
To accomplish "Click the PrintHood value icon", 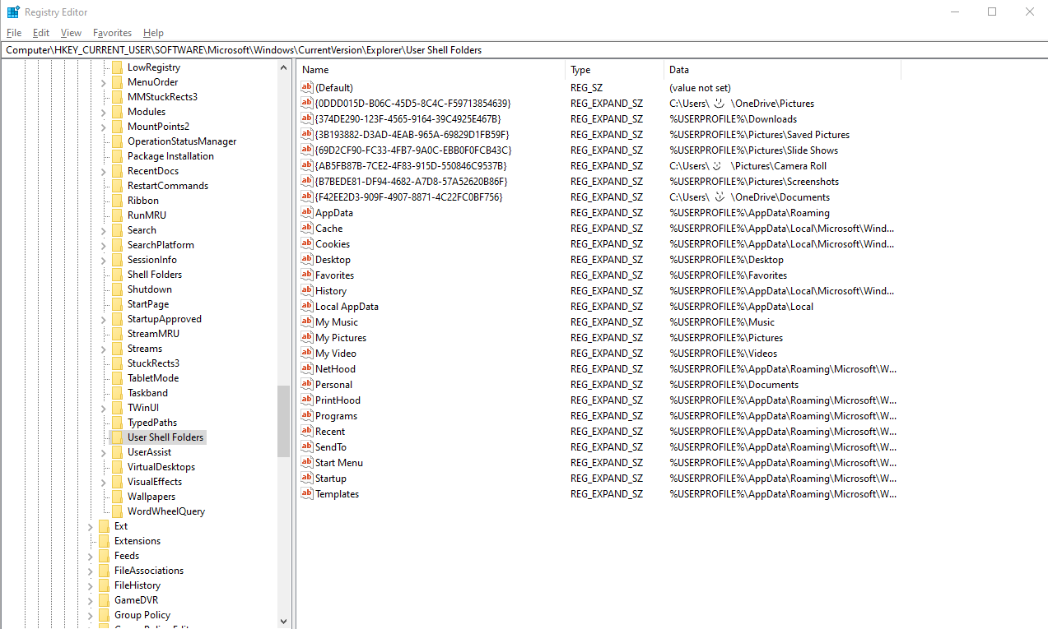I will coord(307,400).
